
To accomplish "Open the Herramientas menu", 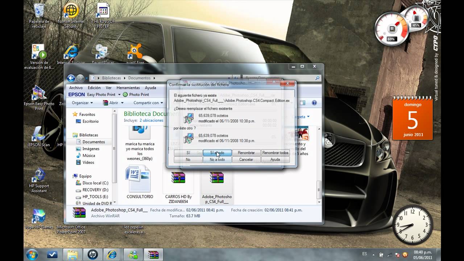I will click(128, 88).
